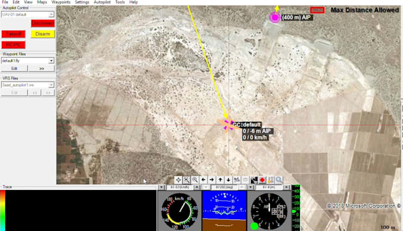The height and width of the screenshot is (231, 403).
Task: Click the '0 / 0 km/h' speed label
Action: (255, 138)
